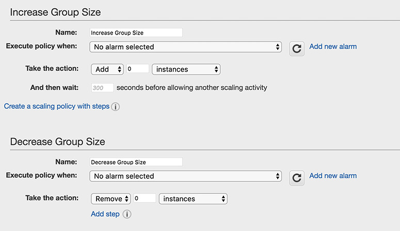Refresh alarms list for Decrease Group Size policy
Screen dimensions: 400x231
click(296, 177)
